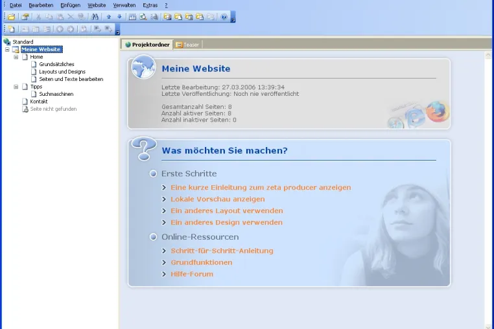Click the greyed forward arrow circle icon
Image resolution: width=494 pixels, height=329 pixels.
(71, 29)
